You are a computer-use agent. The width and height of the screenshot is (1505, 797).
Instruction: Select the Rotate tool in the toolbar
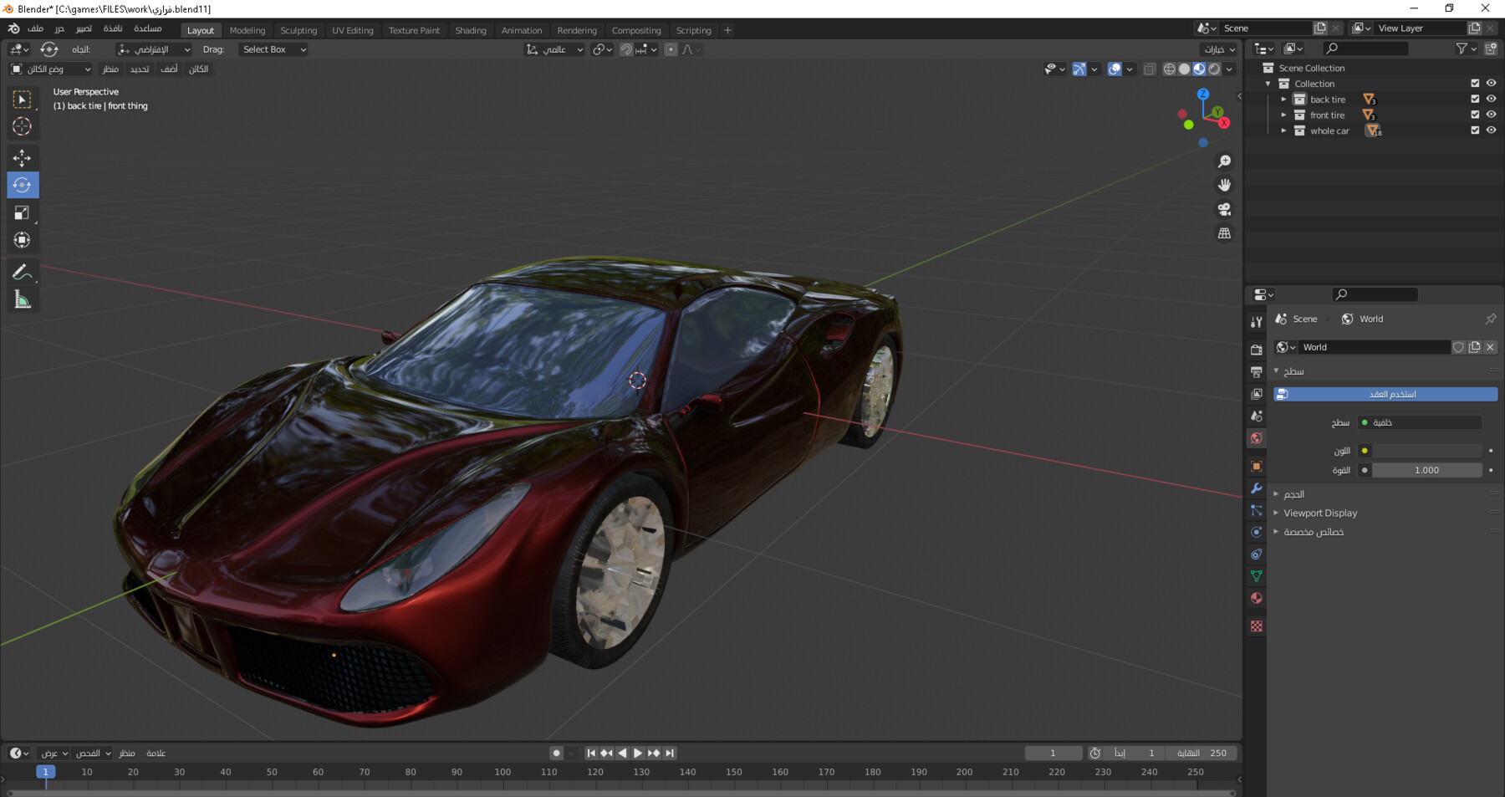[23, 185]
